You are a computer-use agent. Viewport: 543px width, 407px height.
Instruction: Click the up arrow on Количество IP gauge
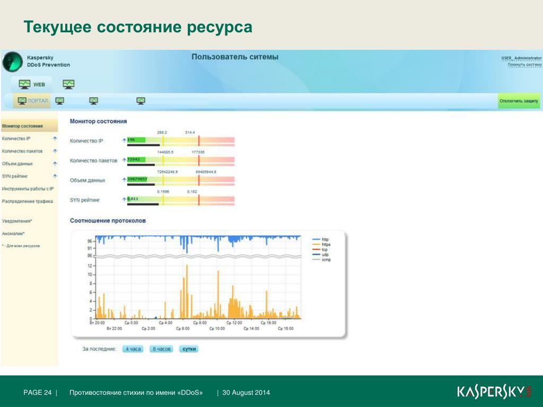124,140
